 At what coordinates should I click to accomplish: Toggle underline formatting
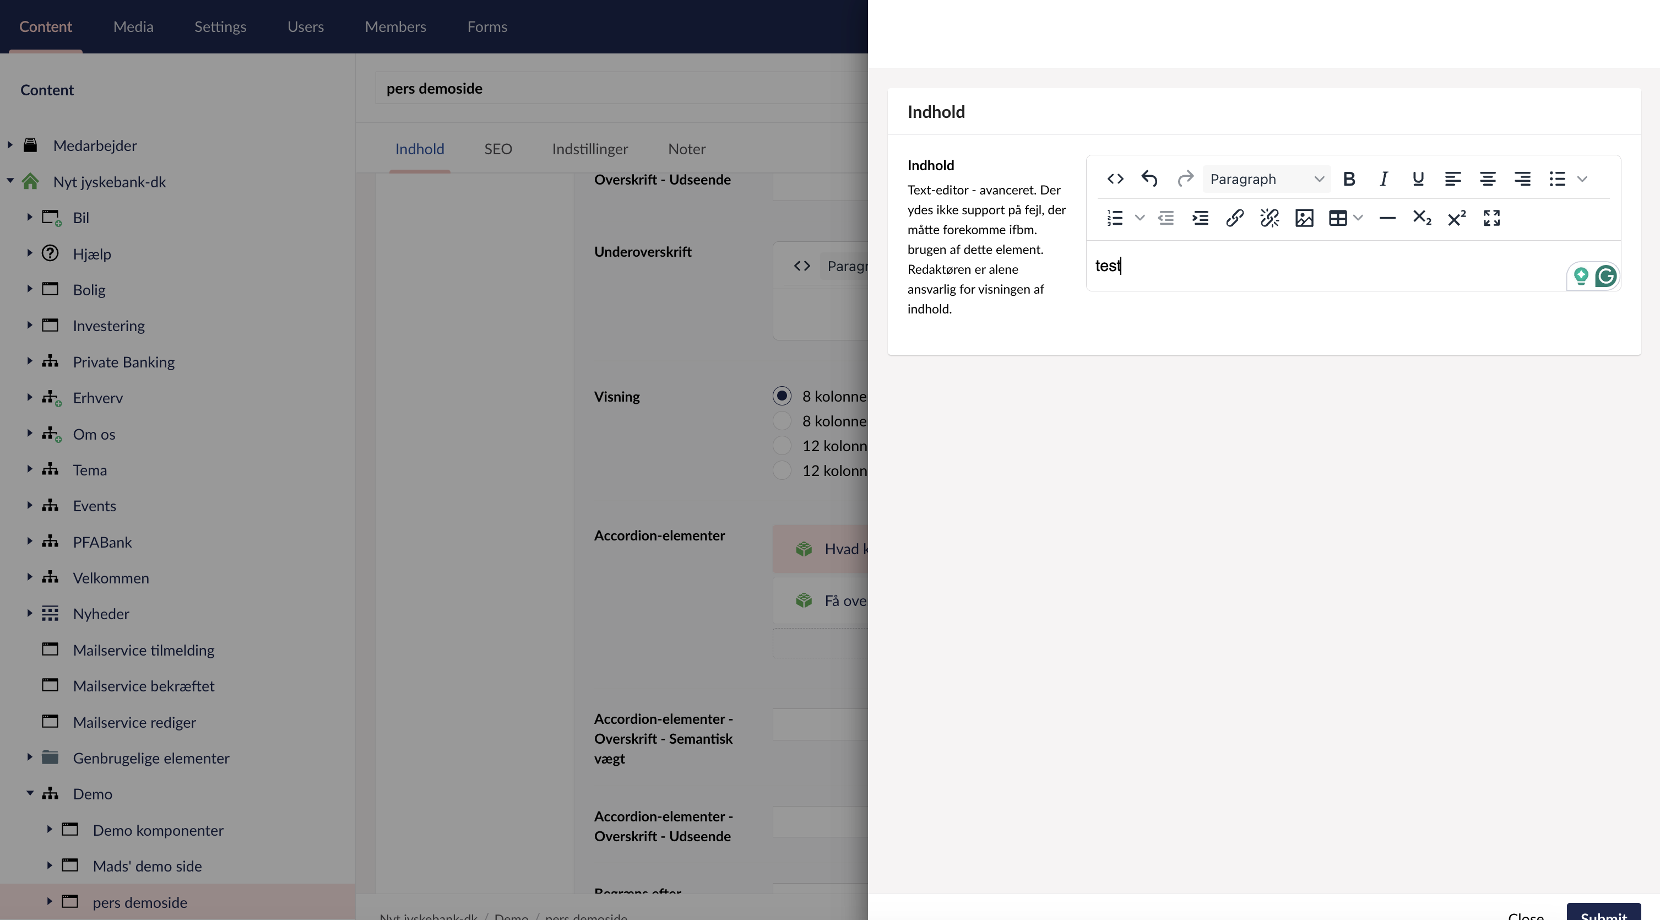1418,178
